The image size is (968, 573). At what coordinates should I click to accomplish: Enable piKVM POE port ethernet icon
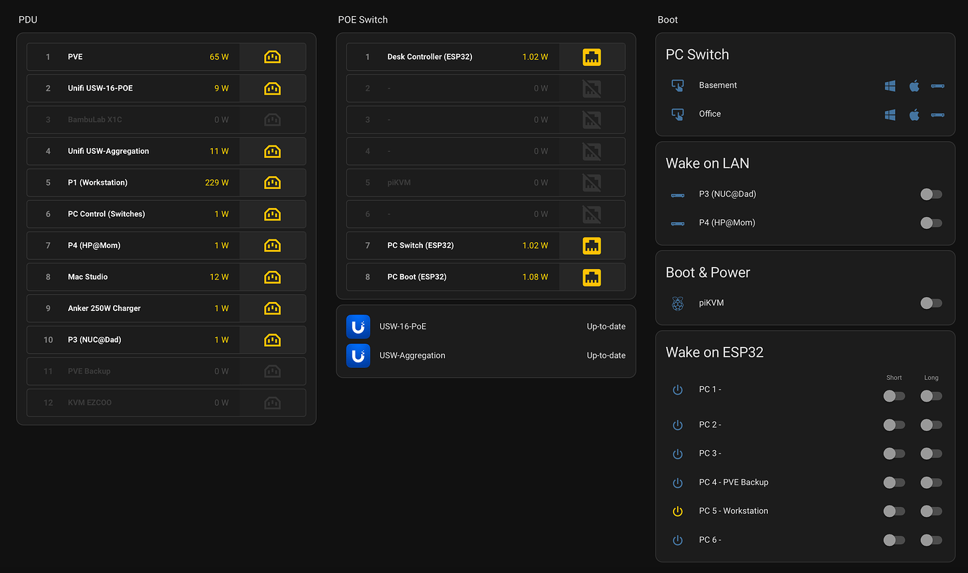pyautogui.click(x=592, y=183)
